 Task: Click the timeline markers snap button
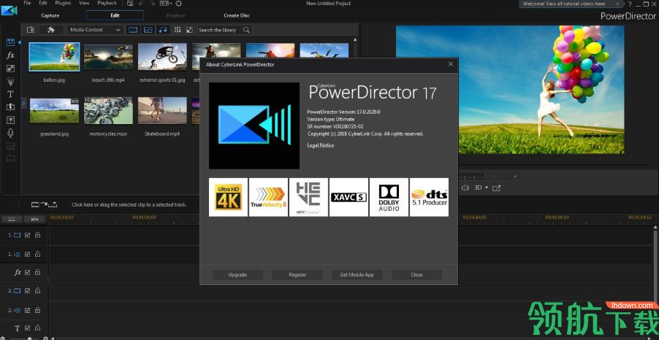coord(35,219)
